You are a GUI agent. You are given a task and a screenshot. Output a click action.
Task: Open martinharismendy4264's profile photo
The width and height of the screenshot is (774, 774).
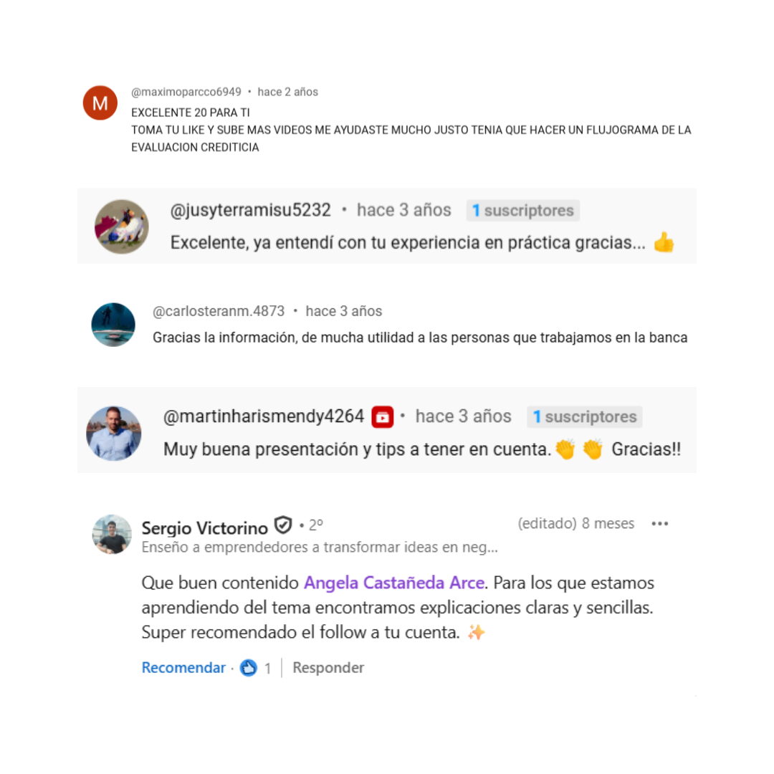tap(113, 434)
